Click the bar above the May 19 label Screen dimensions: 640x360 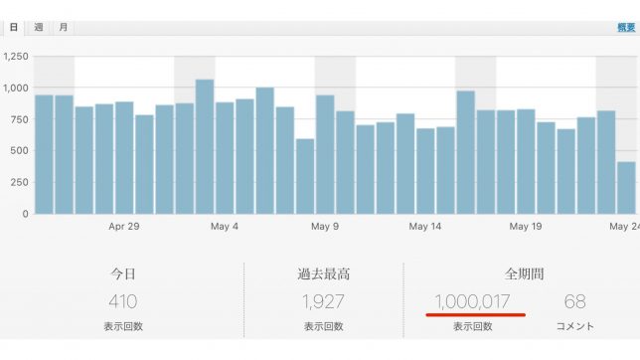point(526,161)
